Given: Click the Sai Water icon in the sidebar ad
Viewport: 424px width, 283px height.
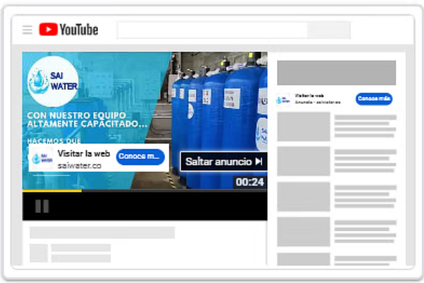Looking at the screenshot, I should 283,100.
